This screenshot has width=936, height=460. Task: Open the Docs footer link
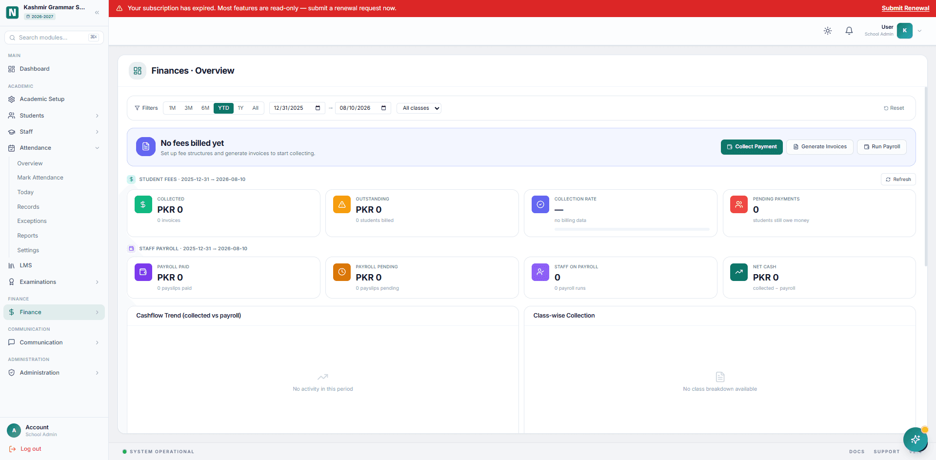pos(856,452)
